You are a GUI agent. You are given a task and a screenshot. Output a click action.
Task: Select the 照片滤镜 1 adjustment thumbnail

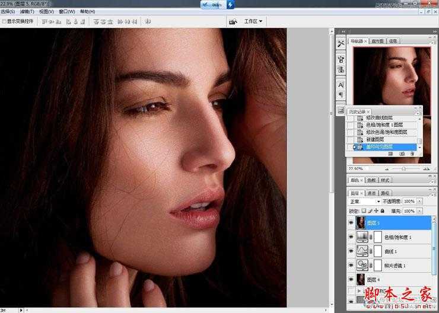(x=362, y=265)
